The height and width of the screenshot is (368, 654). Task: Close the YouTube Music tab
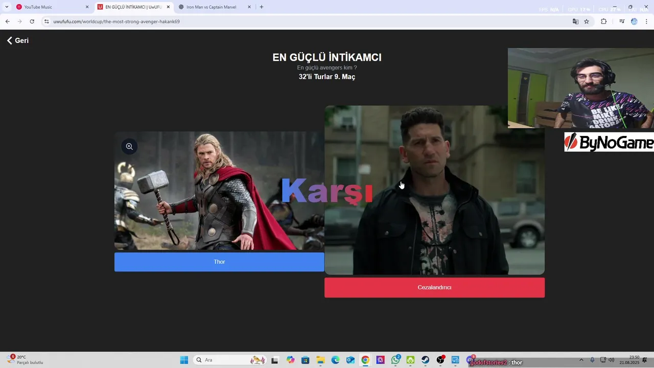pos(87,7)
